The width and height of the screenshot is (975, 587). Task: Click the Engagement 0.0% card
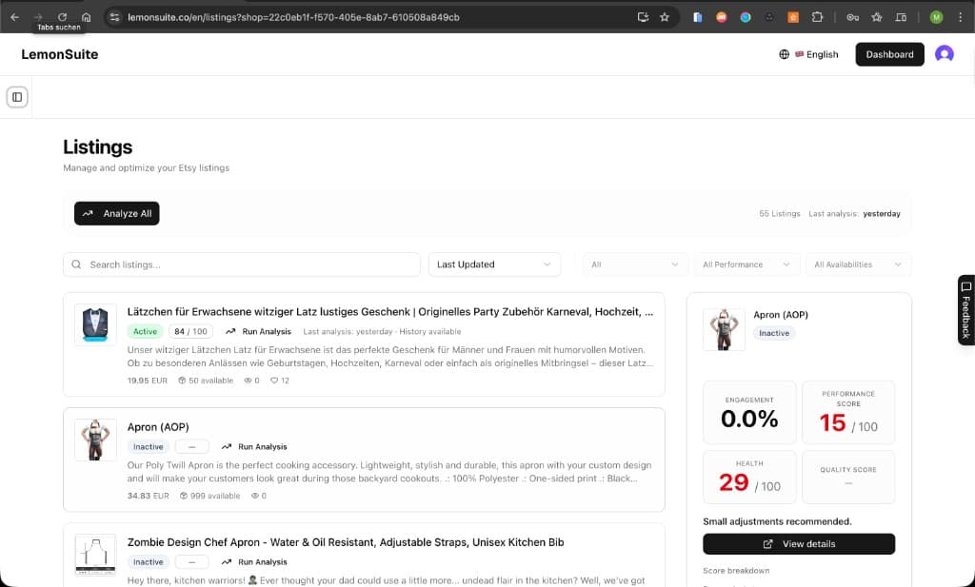pyautogui.click(x=749, y=413)
